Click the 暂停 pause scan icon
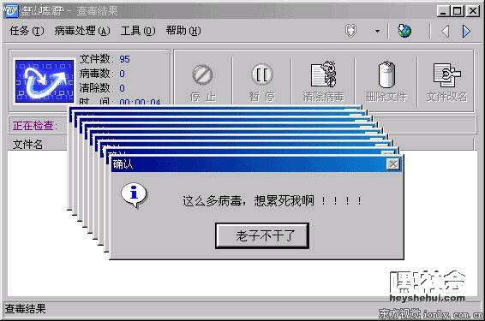Screen dimensions: 485x321 (x=262, y=74)
